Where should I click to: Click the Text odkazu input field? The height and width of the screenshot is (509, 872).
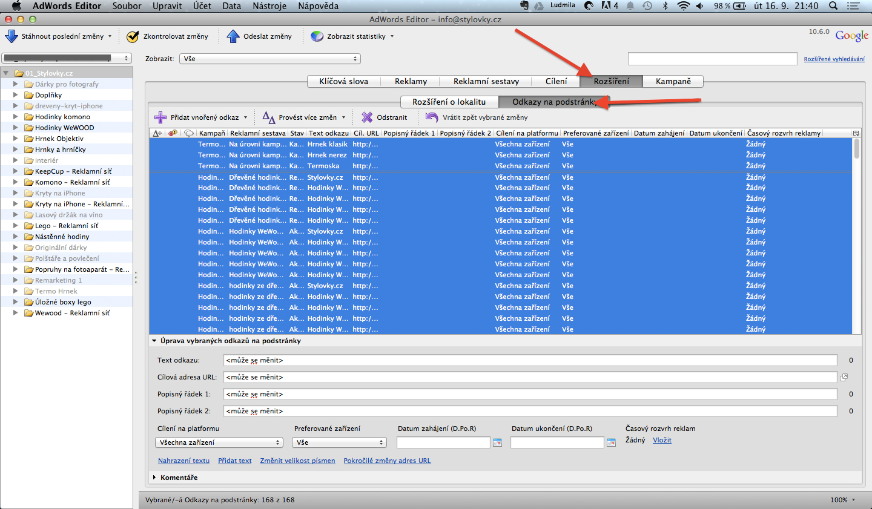pyautogui.click(x=530, y=360)
